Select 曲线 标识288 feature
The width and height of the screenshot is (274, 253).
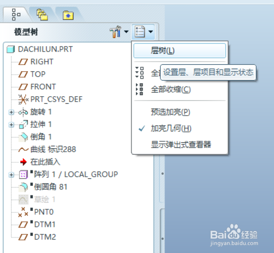click(53, 149)
